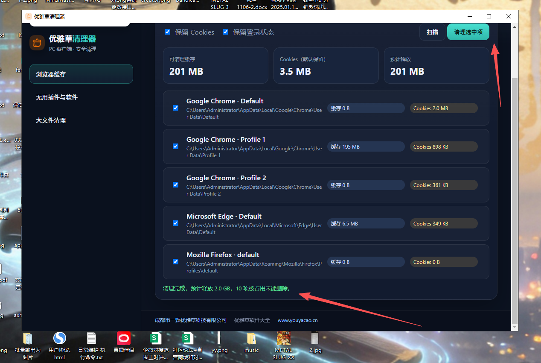Screen dimensions: 541x363
Task: Click the Google Chrome · Default title
Action: point(225,101)
